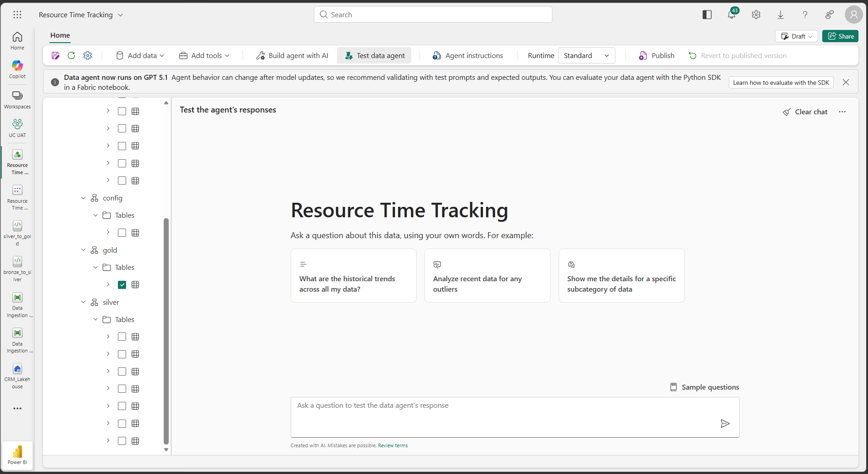The width and height of the screenshot is (868, 474).
Task: Open the Power BI switcher
Action: 17,455
